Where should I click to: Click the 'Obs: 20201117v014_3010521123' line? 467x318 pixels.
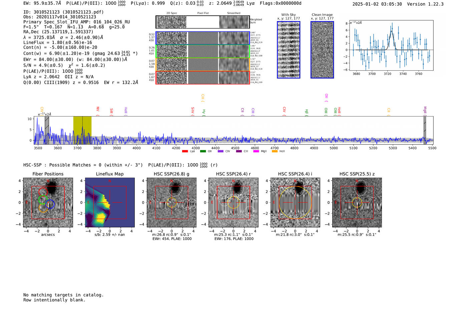[x=60, y=17]
